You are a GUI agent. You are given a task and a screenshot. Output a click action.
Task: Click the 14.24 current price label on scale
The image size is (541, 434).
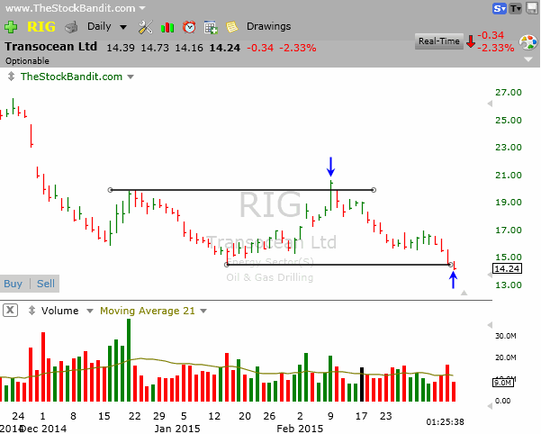click(x=507, y=268)
